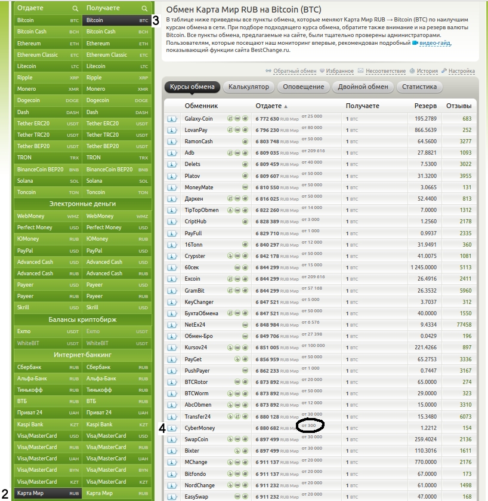
Task: Open the info icon for Crypster
Action: click(x=172, y=256)
